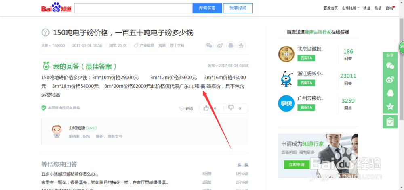The image size is (404, 190).
Task: Click the best answer medal icon
Action: pos(46,66)
